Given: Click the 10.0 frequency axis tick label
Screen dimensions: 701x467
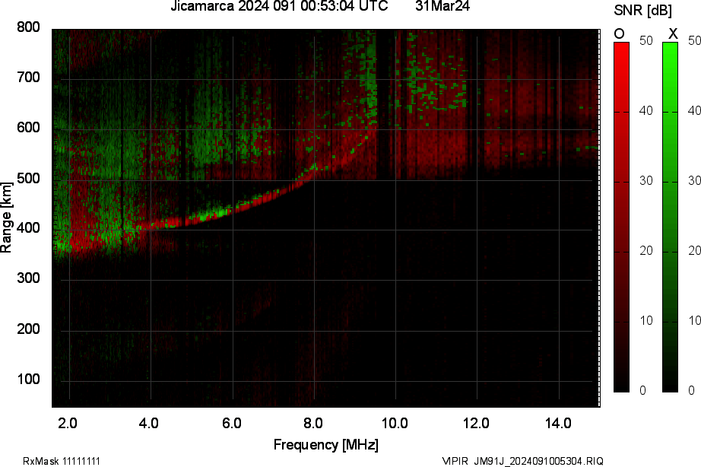Looking at the screenshot, I should coord(395,423).
